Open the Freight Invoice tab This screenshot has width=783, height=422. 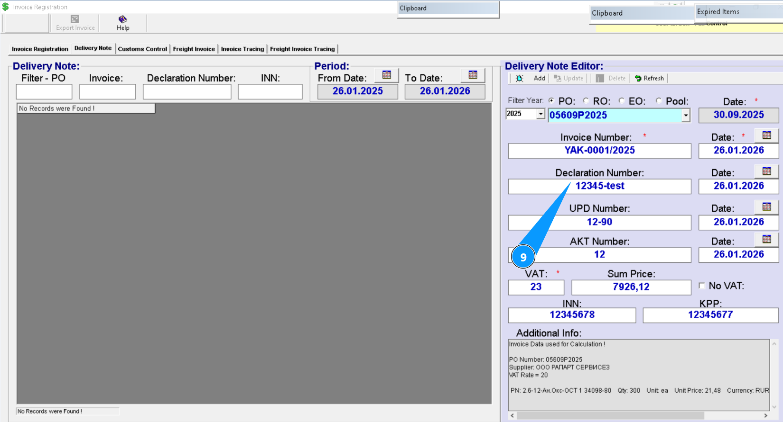pos(194,49)
